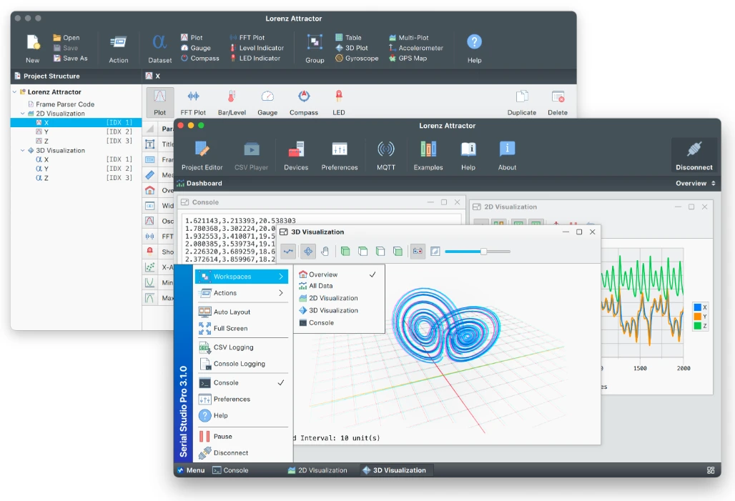735x501 pixels.
Task: Click Open in the Project Editor toolbar
Action: pos(66,37)
